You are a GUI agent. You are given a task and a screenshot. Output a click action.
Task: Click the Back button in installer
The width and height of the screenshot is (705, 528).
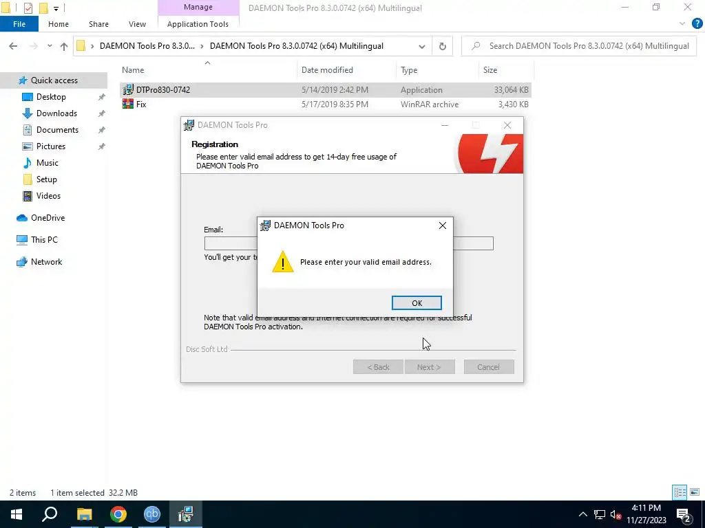pos(378,367)
